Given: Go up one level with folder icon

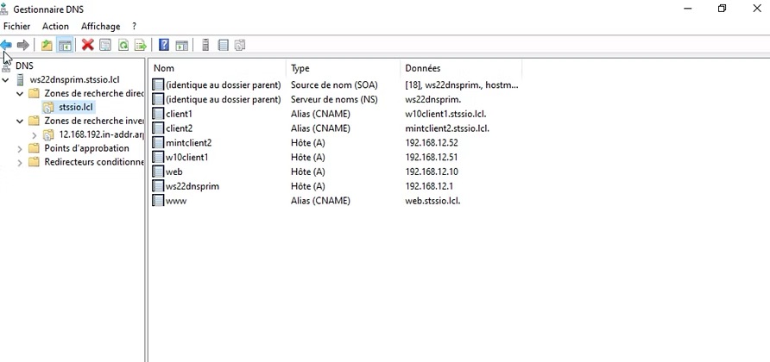Looking at the screenshot, I should click(x=46, y=45).
